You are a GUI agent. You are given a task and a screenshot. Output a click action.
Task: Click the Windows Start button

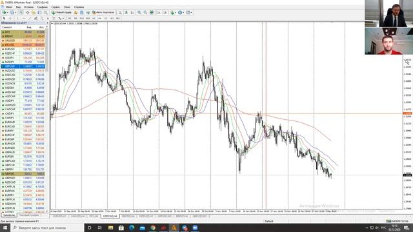click(x=5, y=227)
